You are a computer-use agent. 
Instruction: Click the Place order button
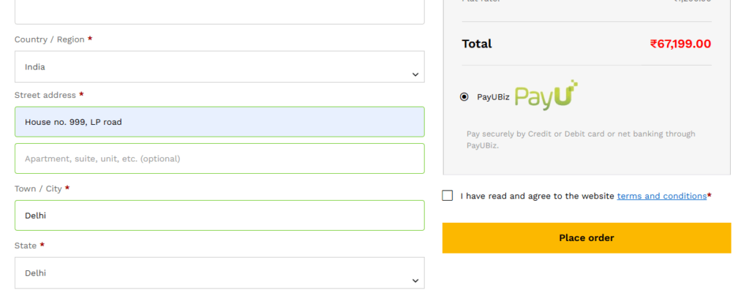pyautogui.click(x=587, y=238)
